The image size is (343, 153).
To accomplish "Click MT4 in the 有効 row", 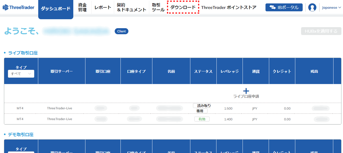I will click(x=20, y=119).
